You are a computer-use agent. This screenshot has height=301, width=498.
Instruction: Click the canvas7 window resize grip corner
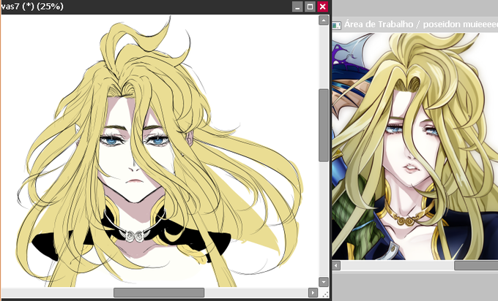pos(325,293)
